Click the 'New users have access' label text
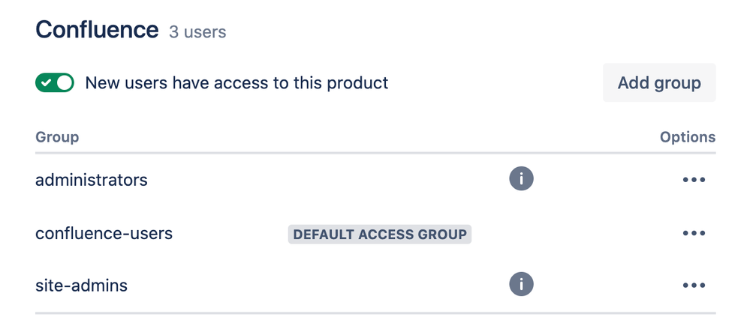Image resolution: width=750 pixels, height=329 pixels. point(236,83)
